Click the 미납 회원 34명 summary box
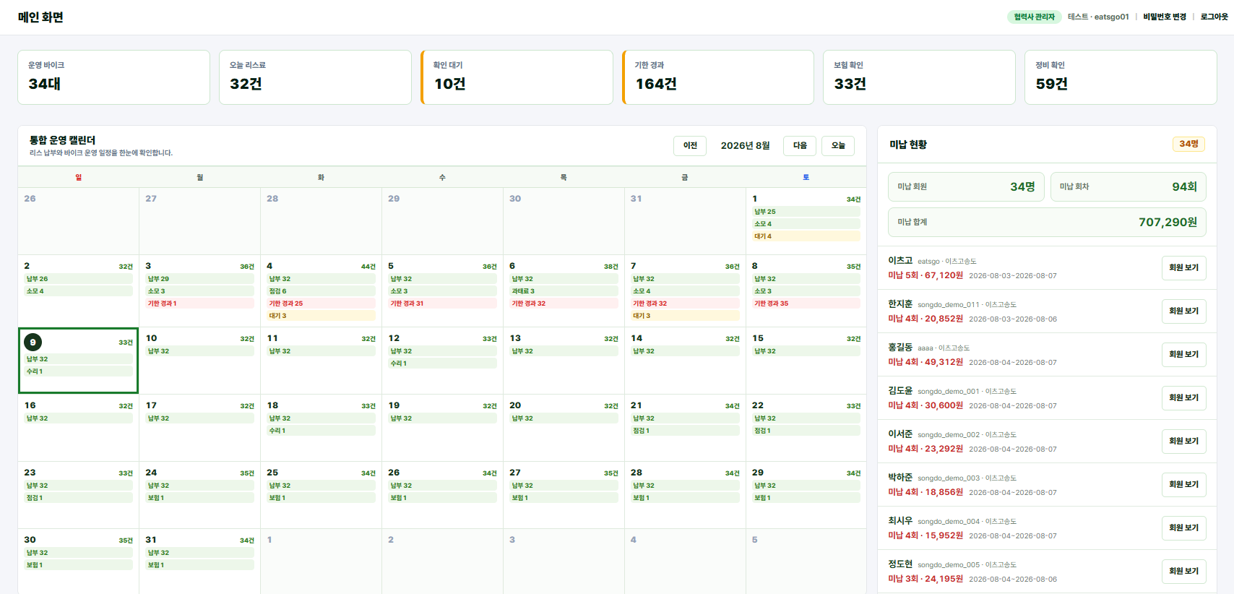 click(966, 186)
